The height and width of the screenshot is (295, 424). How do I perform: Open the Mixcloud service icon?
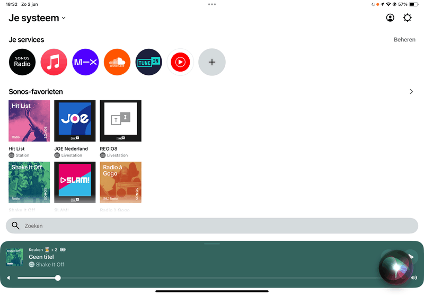[85, 62]
